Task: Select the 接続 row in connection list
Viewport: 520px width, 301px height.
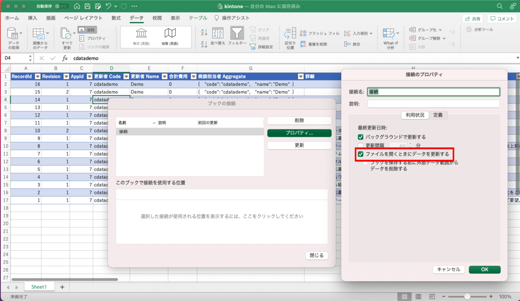Action: pos(190,131)
